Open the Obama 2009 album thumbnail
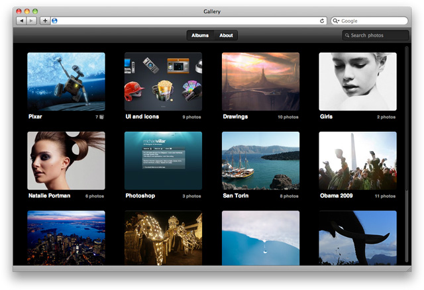 (x=358, y=160)
